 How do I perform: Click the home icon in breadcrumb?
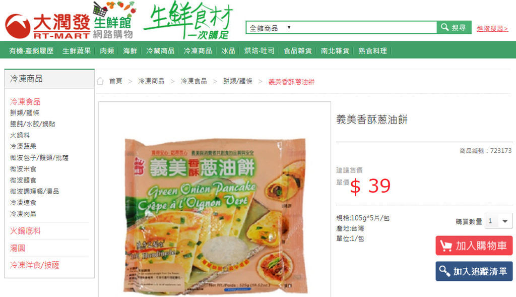point(100,81)
